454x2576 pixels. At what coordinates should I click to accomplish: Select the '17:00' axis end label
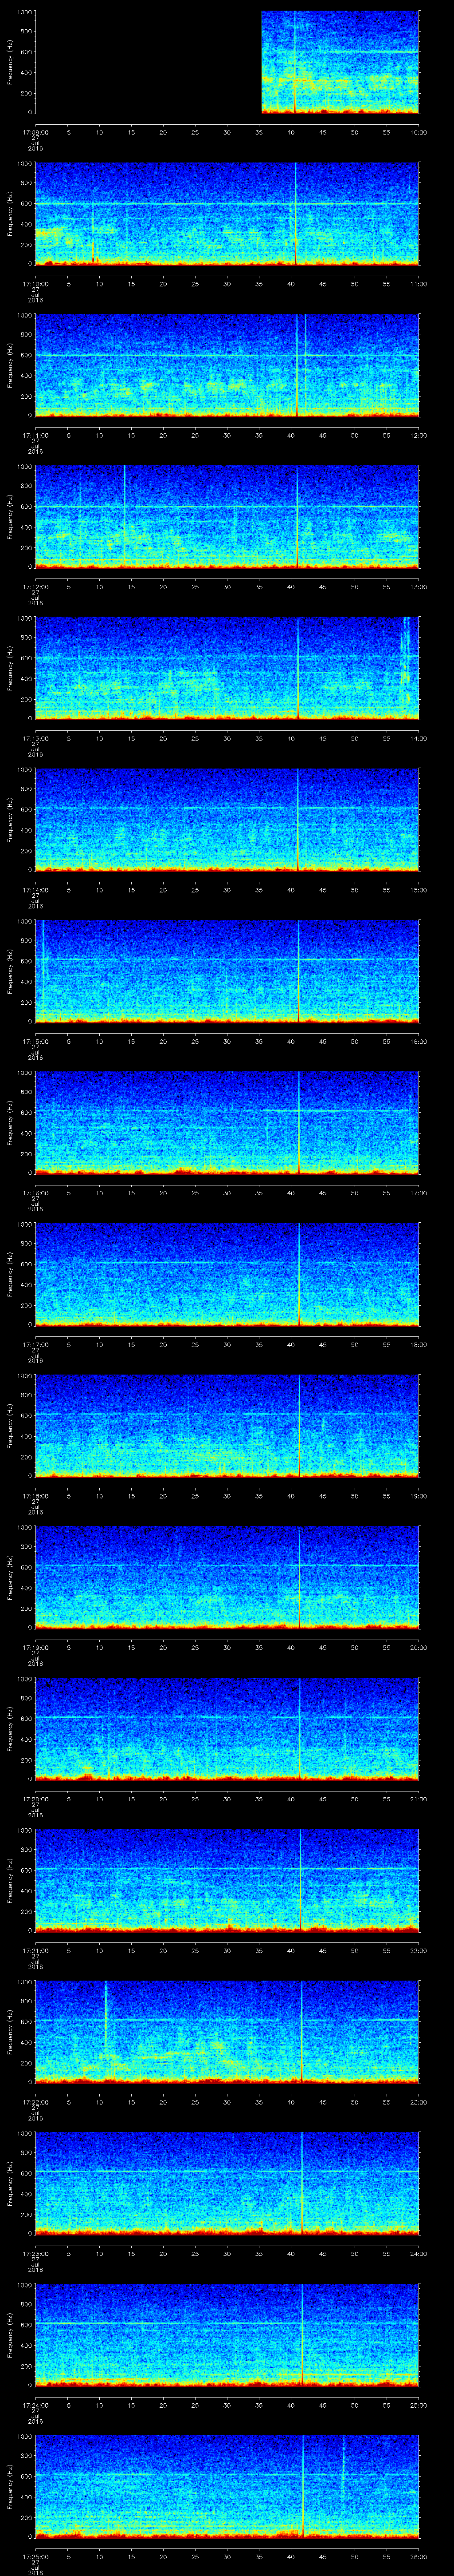(418, 1192)
